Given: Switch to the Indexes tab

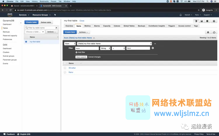Looking at the screenshot, I should [x=117, y=26].
